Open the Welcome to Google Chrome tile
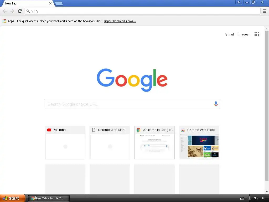269x202 pixels. pos(154,143)
